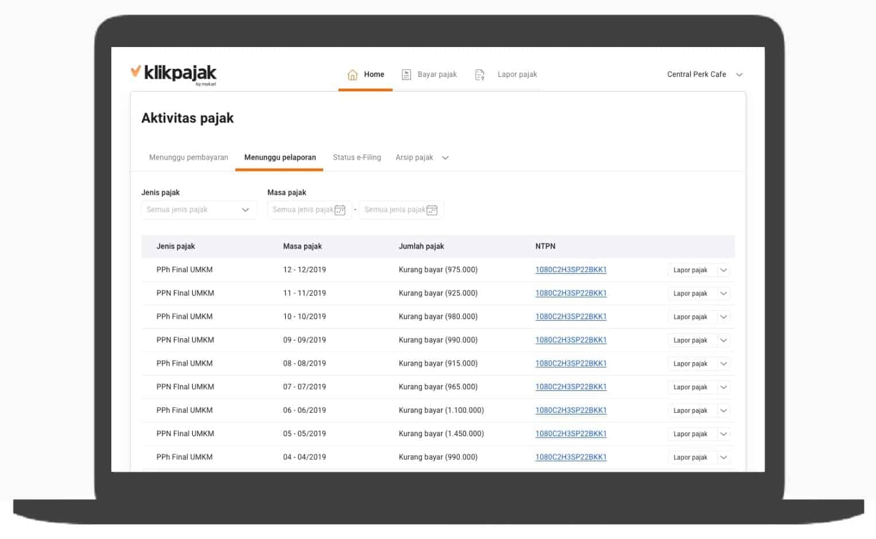Click Lapor pajak for 09 - 09/2019
The image size is (876, 539).
pos(691,340)
